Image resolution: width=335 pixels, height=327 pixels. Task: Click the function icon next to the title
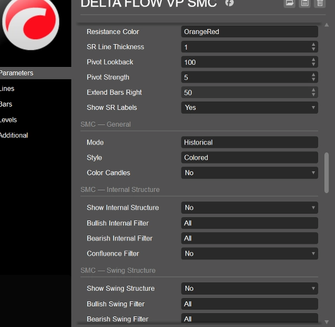click(x=229, y=3)
